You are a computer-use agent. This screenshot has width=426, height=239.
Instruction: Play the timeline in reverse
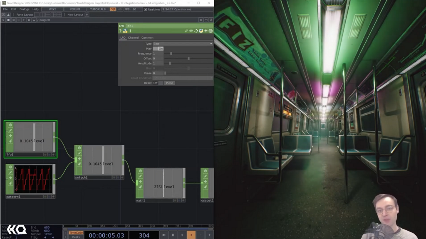[x=182, y=235]
